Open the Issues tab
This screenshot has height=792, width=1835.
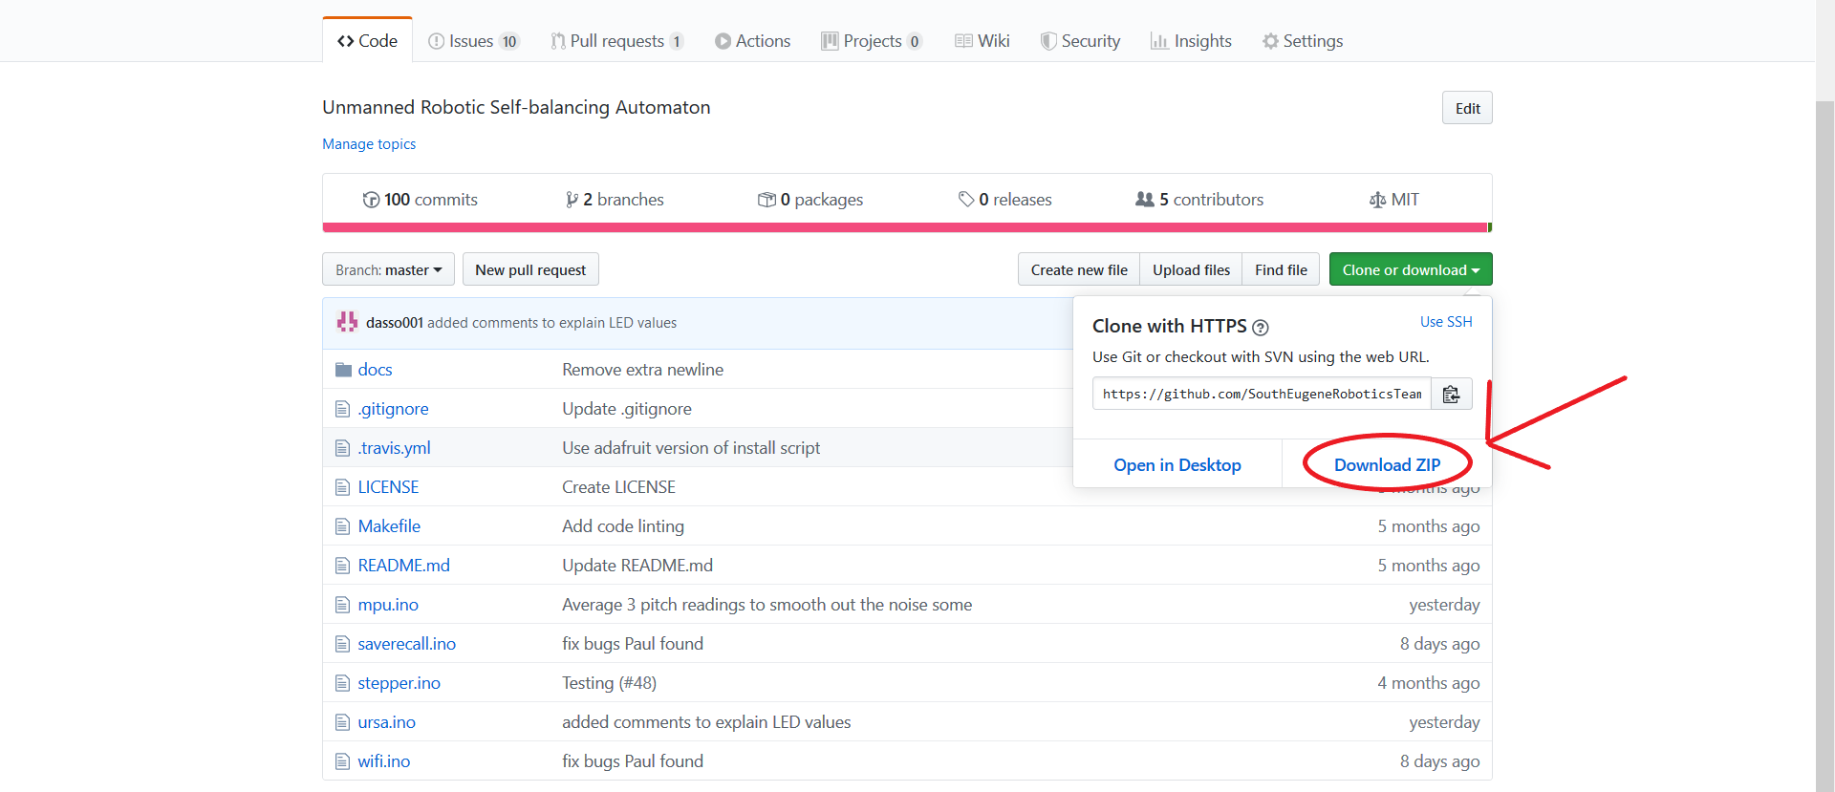(473, 41)
